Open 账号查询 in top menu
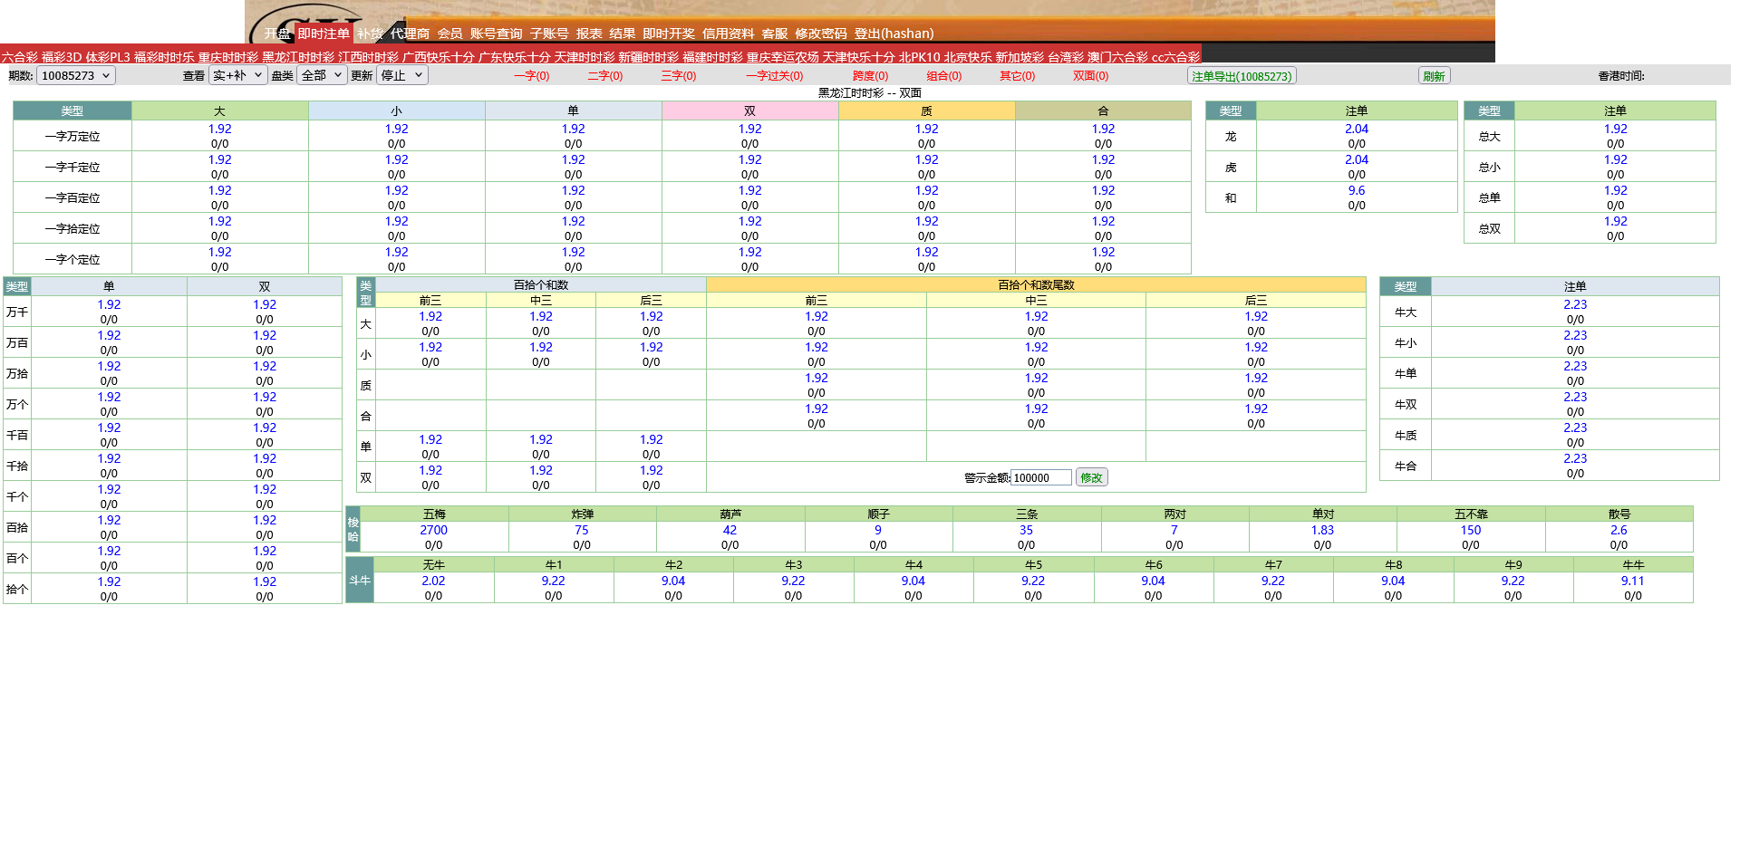The image size is (1740, 865). pos(496,34)
